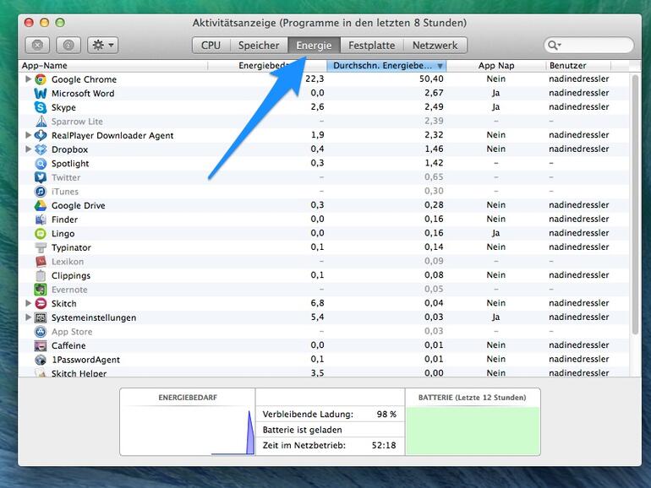Click the process info toolbar button
This screenshot has width=651, height=488.
click(x=69, y=46)
